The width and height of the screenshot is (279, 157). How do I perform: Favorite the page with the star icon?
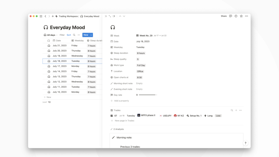(x=241, y=16)
